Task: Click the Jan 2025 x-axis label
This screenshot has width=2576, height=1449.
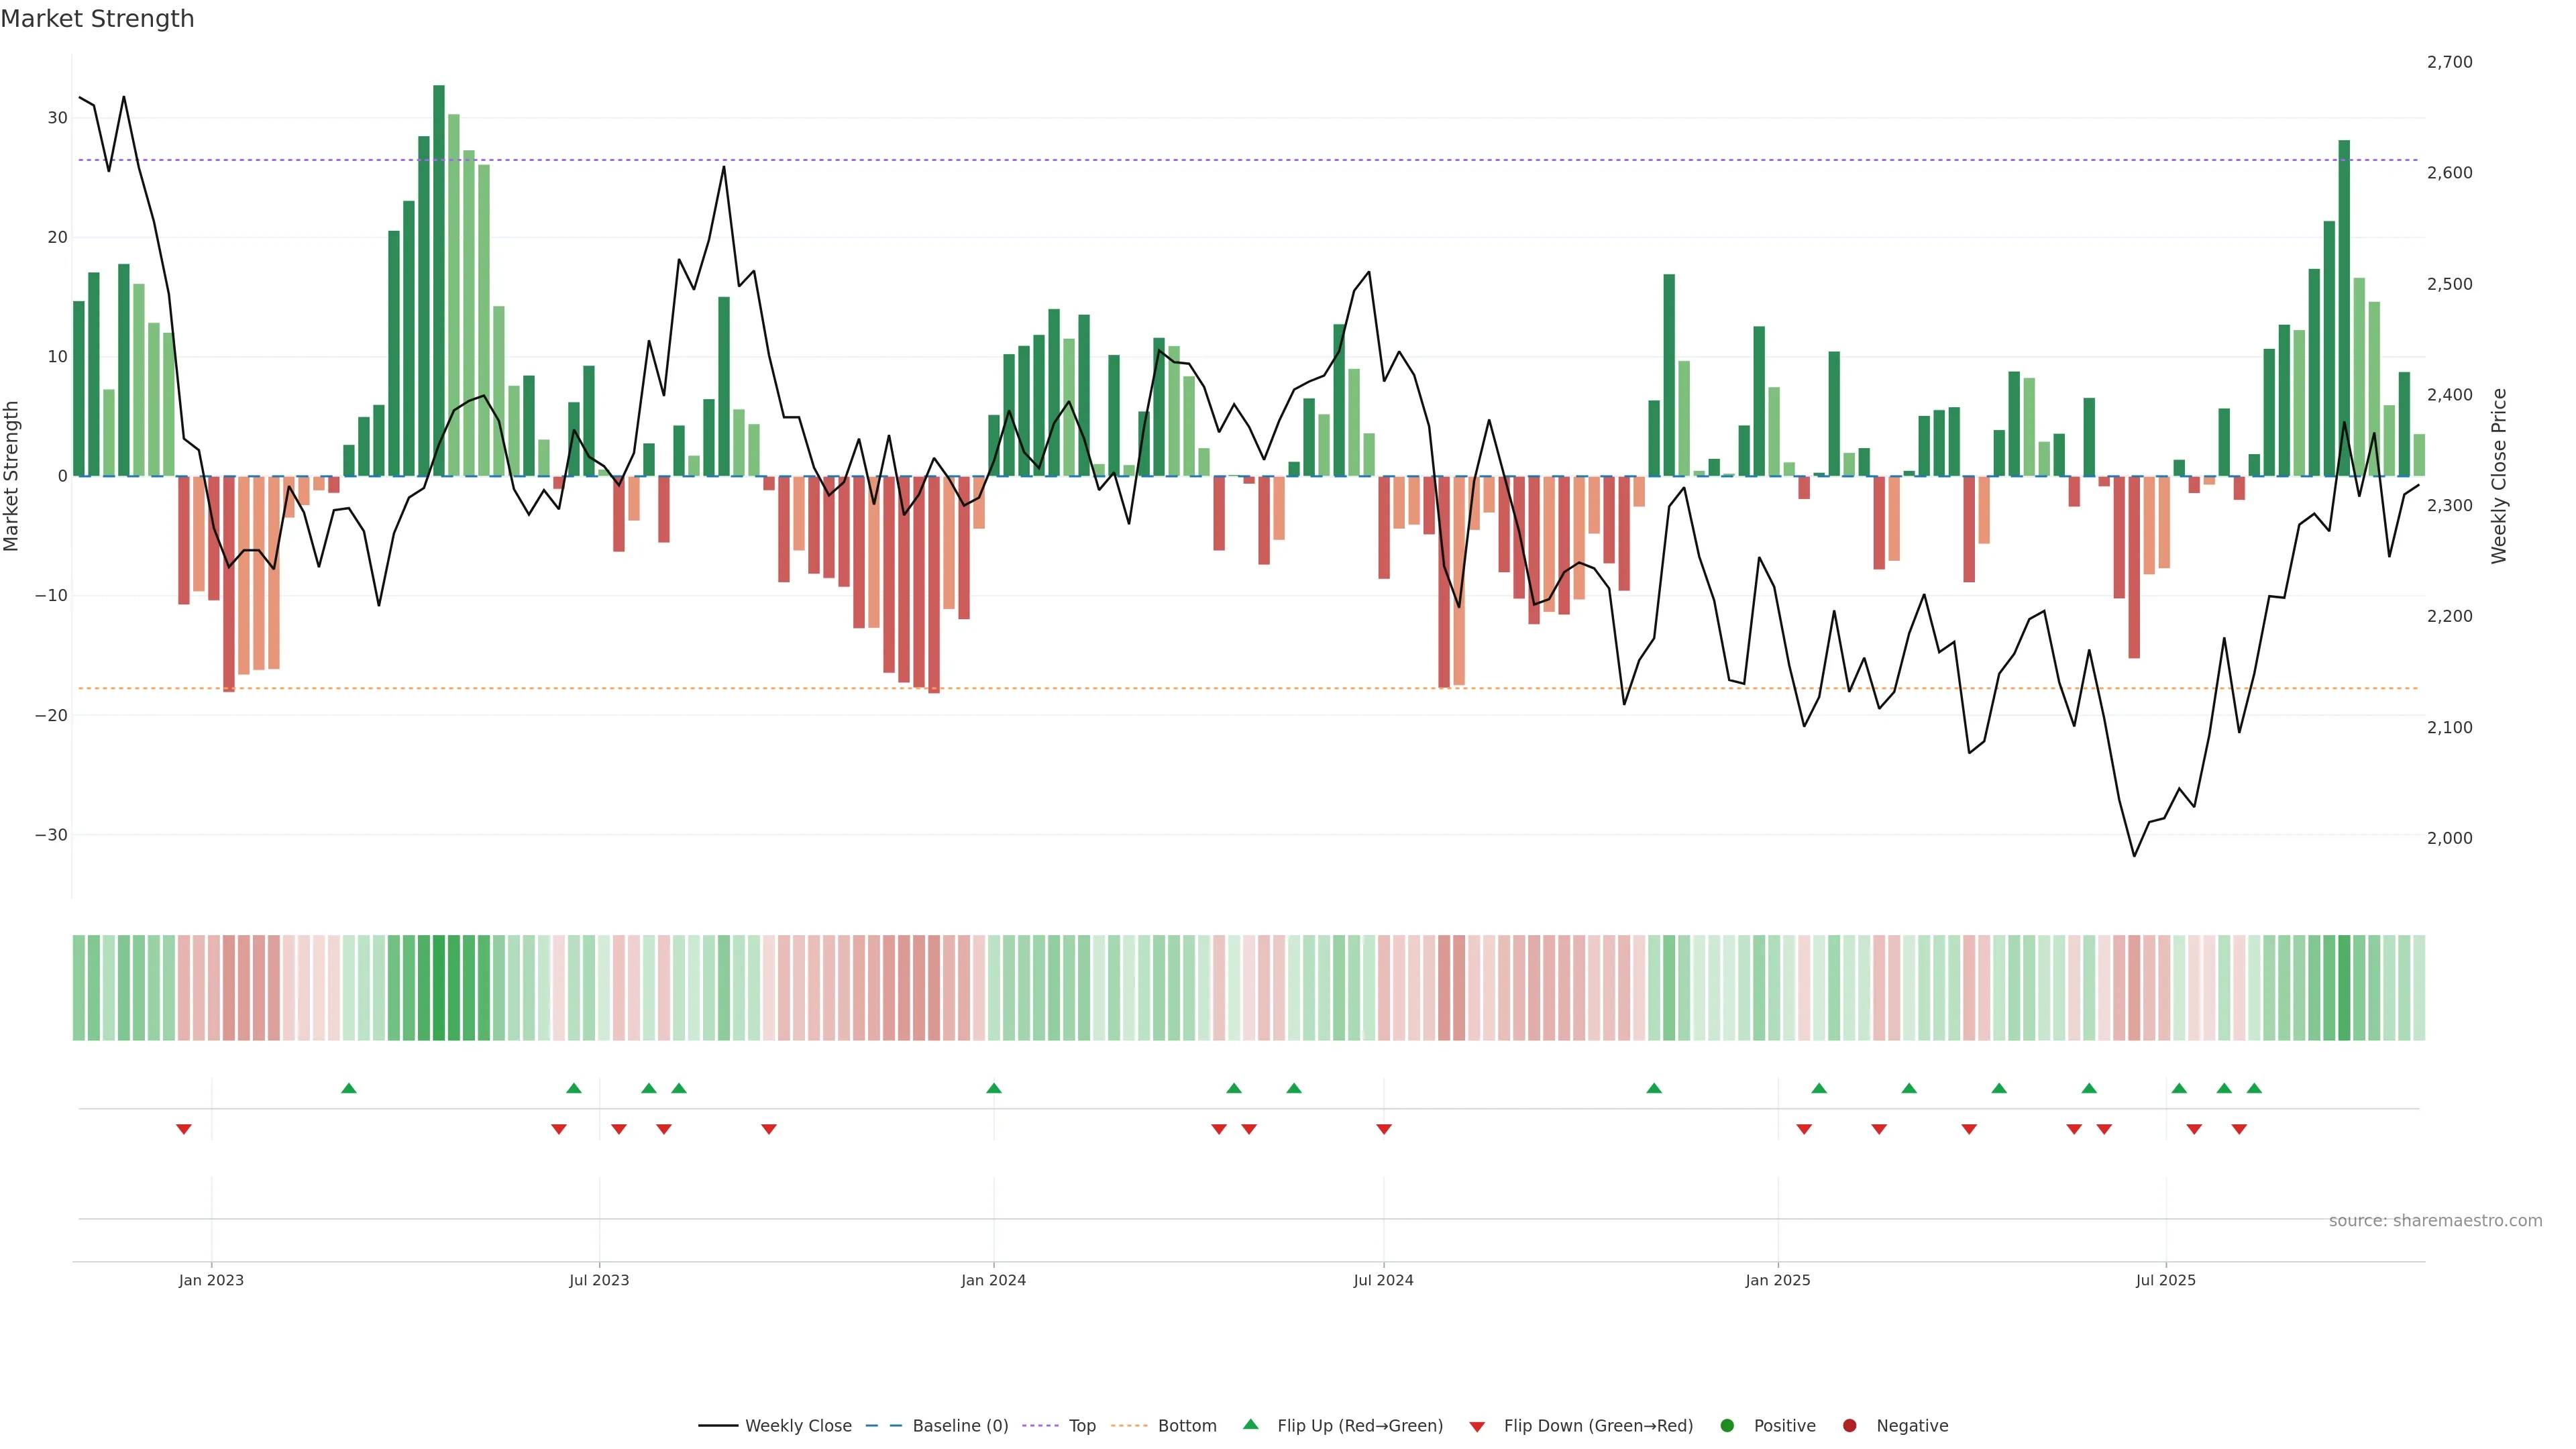Action: 1778,1280
